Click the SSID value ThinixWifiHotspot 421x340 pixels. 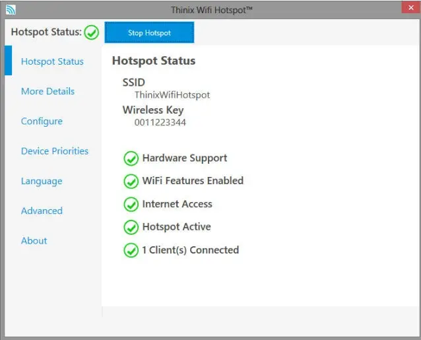click(x=172, y=95)
